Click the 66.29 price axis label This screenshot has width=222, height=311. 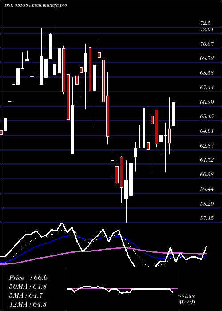pyautogui.click(x=207, y=102)
